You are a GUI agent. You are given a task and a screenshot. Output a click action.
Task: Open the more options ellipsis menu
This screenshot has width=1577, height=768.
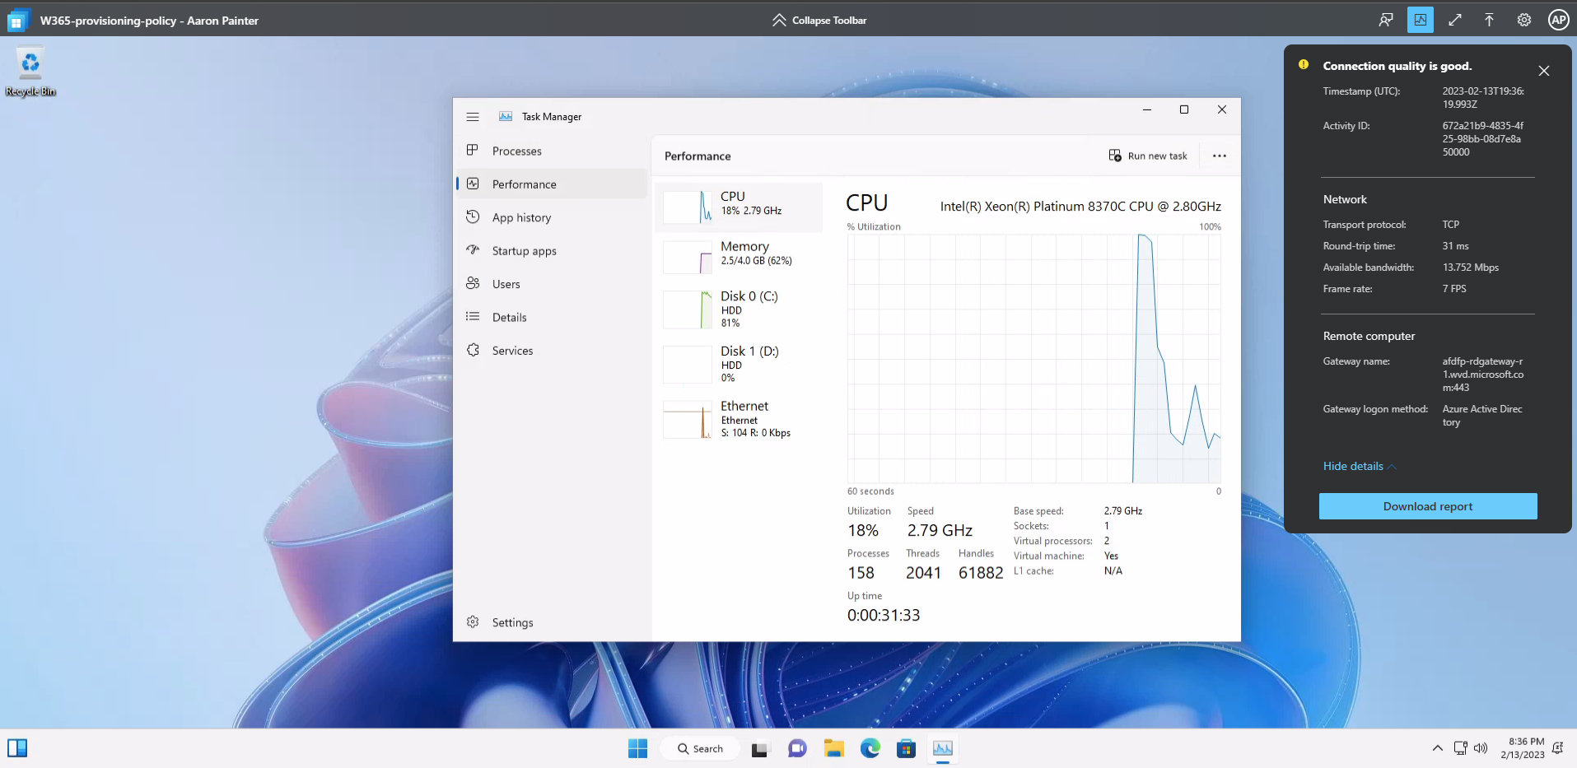1220,156
